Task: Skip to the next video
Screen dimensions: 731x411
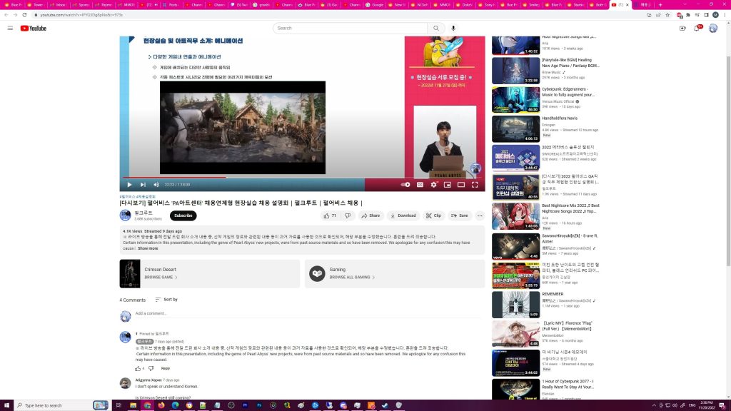Action: 143,185
